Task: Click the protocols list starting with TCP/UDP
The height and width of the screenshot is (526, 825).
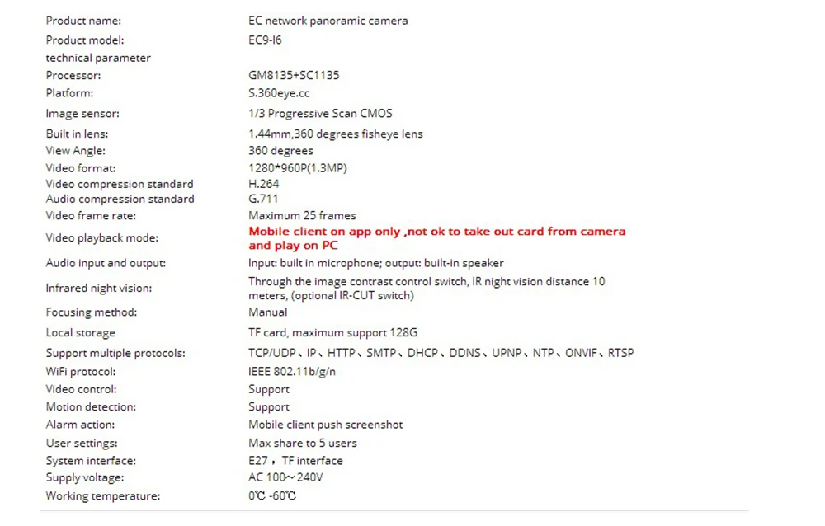Action: [441, 353]
